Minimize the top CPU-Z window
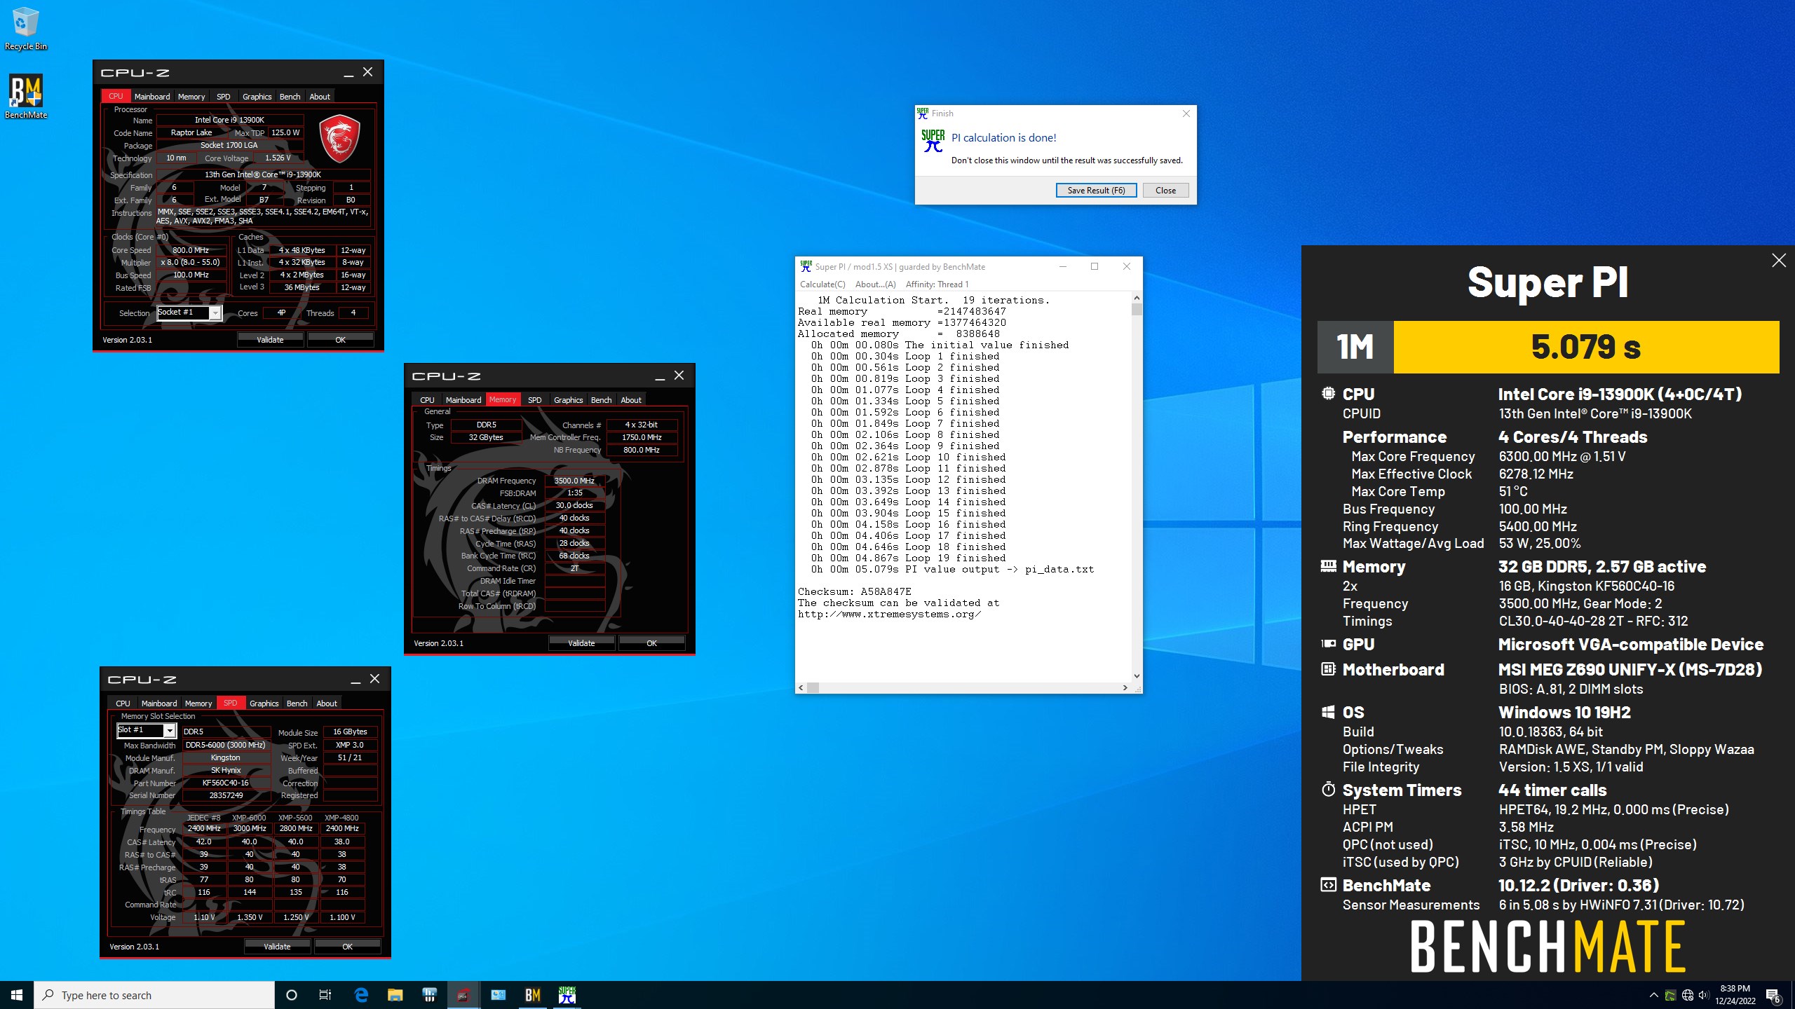 348,73
